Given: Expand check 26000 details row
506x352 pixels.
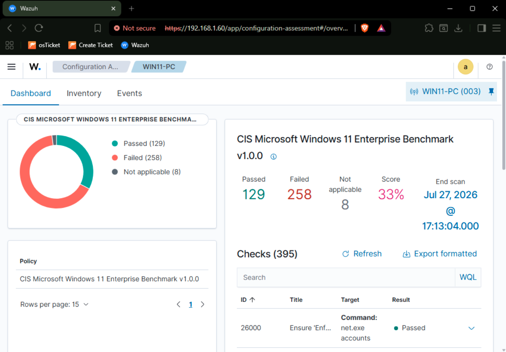Looking at the screenshot, I should [x=472, y=328].
